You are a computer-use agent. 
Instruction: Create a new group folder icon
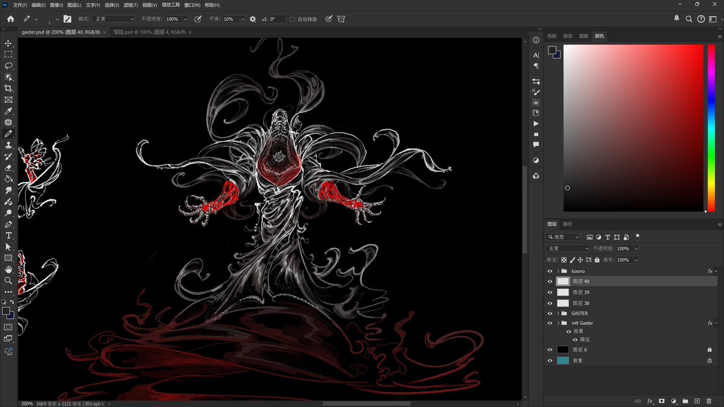point(685,401)
